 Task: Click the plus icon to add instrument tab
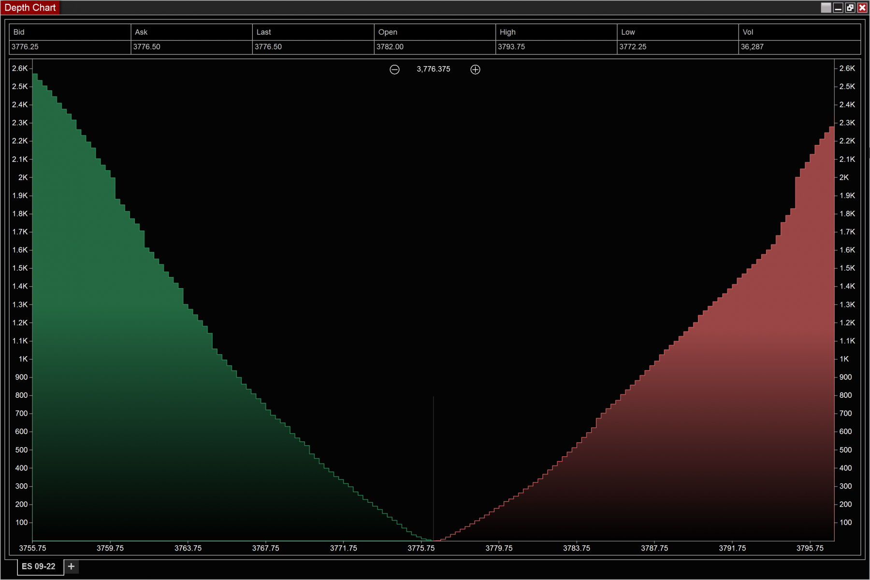click(x=71, y=566)
